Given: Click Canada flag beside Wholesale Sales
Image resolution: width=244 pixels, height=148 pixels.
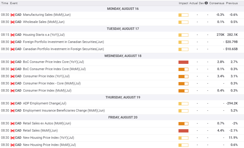Looking at the screenshot, I should pos(13,22).
